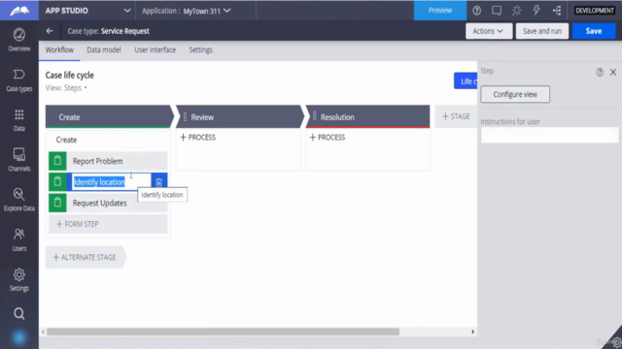Click the scrollbar left arrow
The image size is (622, 349).
point(43,332)
